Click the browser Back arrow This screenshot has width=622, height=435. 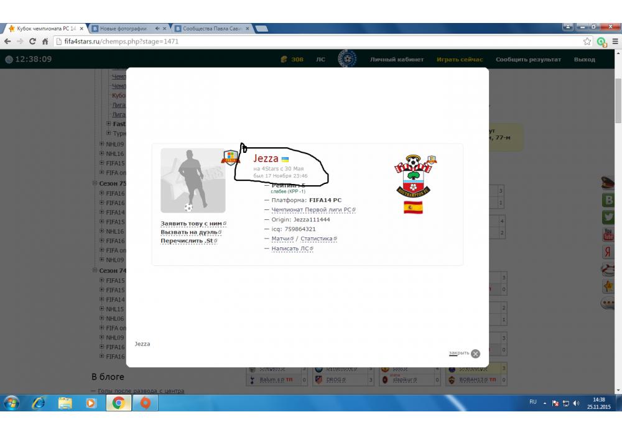click(x=7, y=41)
